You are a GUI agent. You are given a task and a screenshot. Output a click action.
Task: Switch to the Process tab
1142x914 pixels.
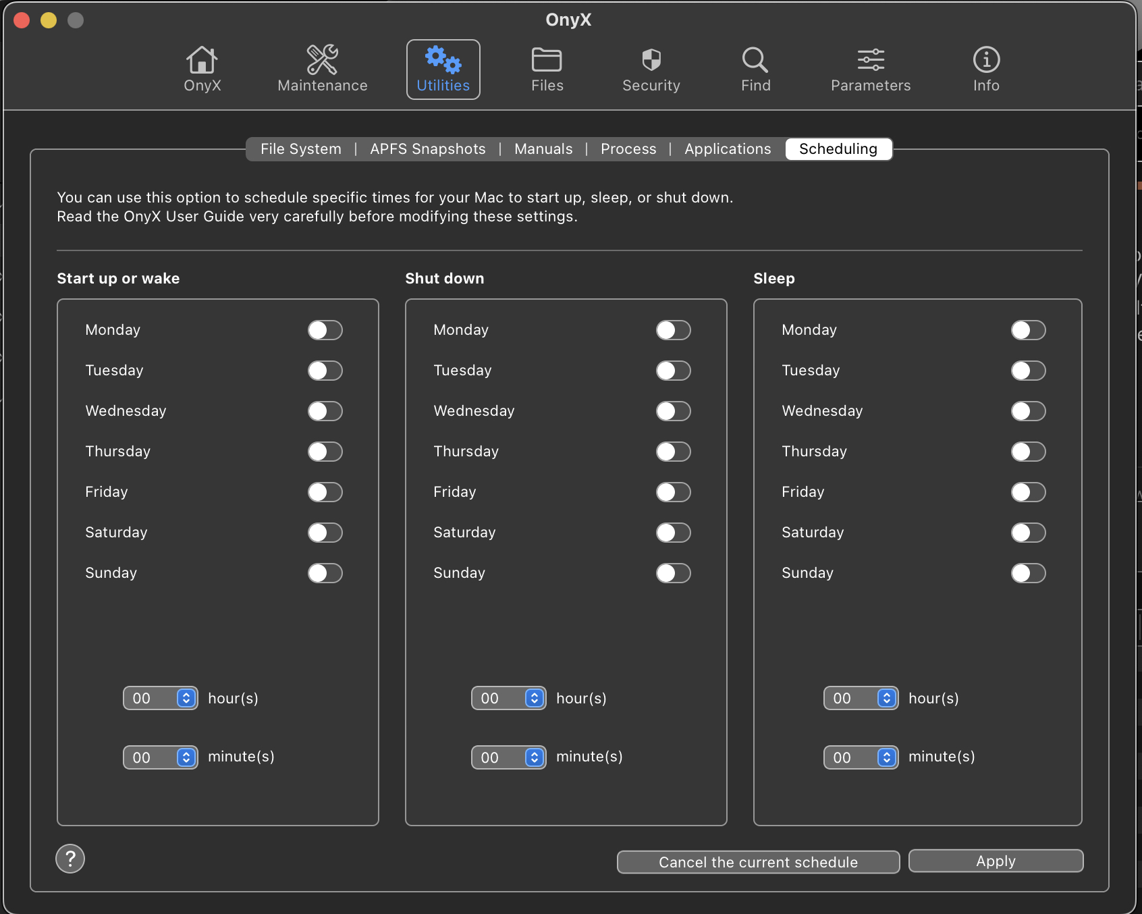[628, 149]
